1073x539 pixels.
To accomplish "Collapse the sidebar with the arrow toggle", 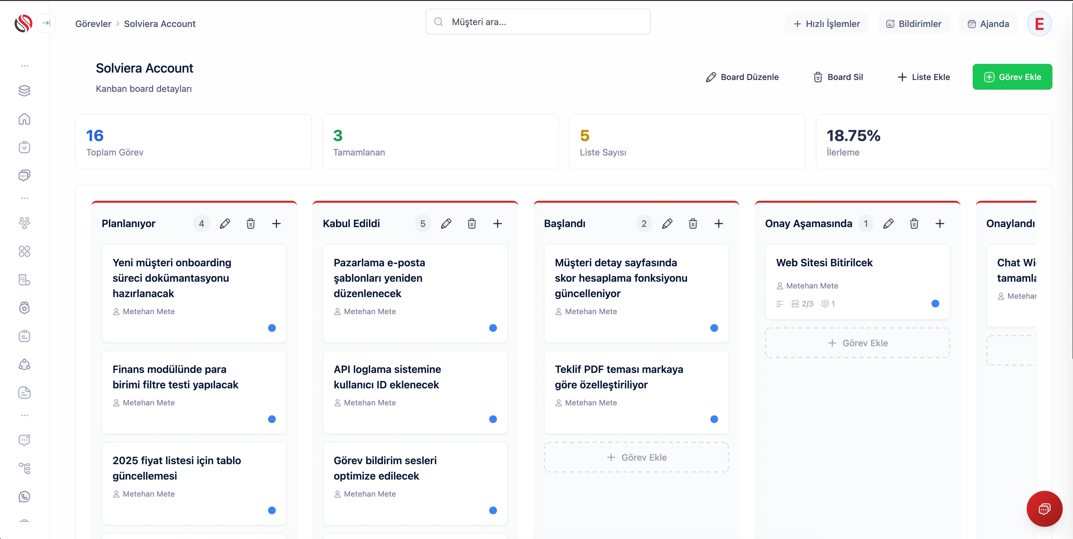I will pyautogui.click(x=47, y=23).
